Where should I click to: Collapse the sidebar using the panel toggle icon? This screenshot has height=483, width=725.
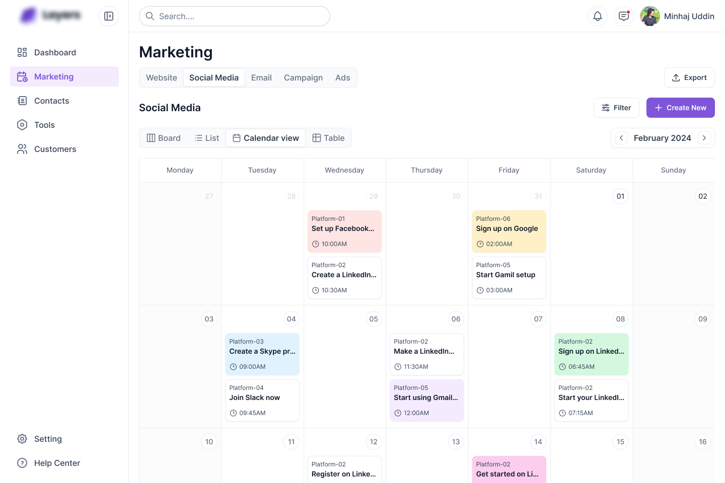point(109,16)
